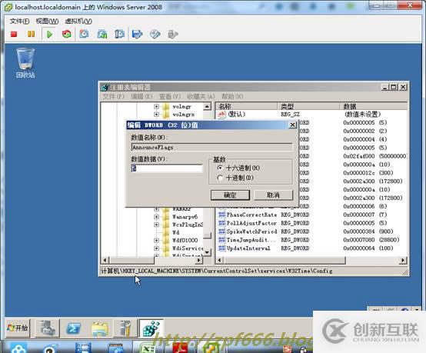Screen dimensions: 426x353
Task: Stop the virtual machine with red square
Action: pos(14,34)
